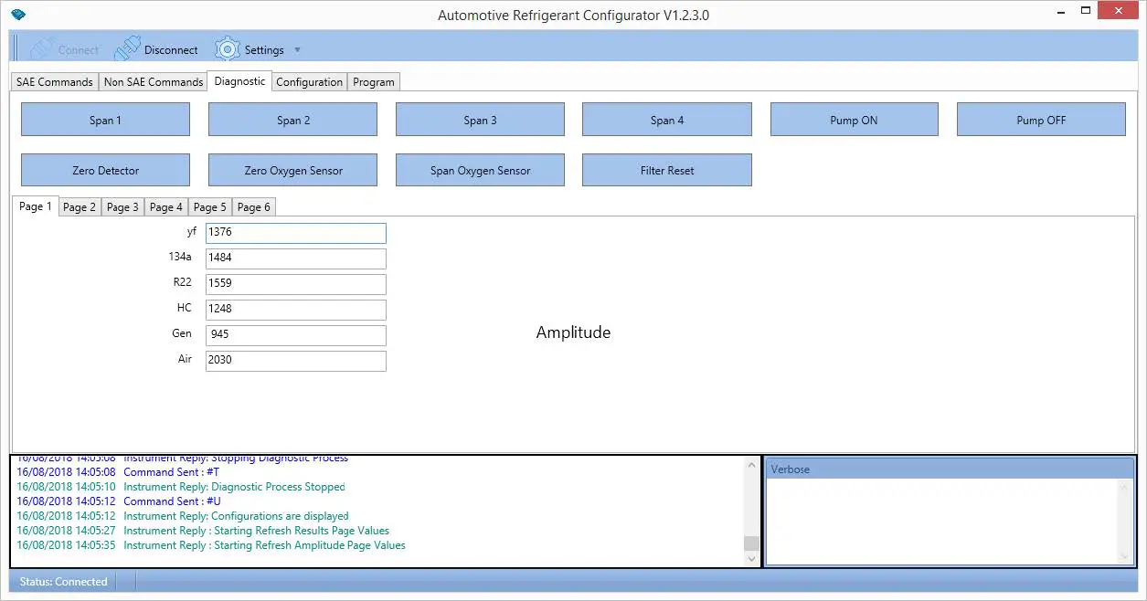
Task: Click the HC amplitude field
Action: pyautogui.click(x=296, y=310)
